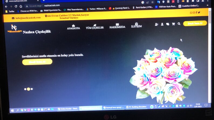Click the yellow button below the slogan
Screen dimensions: 214x120
[x=37, y=62]
